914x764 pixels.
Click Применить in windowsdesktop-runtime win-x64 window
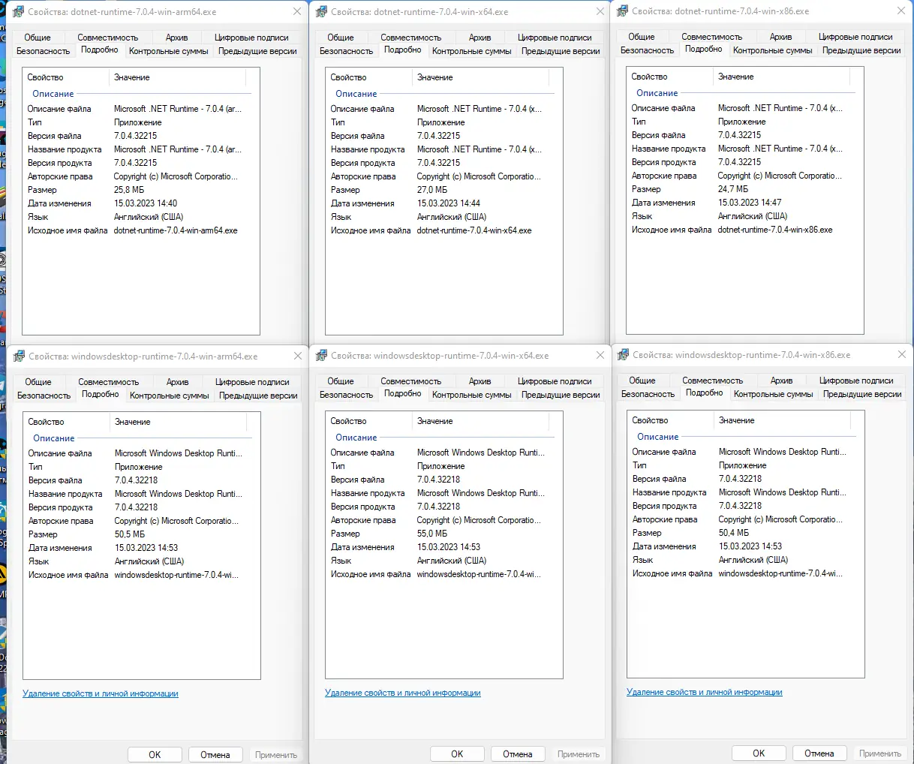point(579,754)
